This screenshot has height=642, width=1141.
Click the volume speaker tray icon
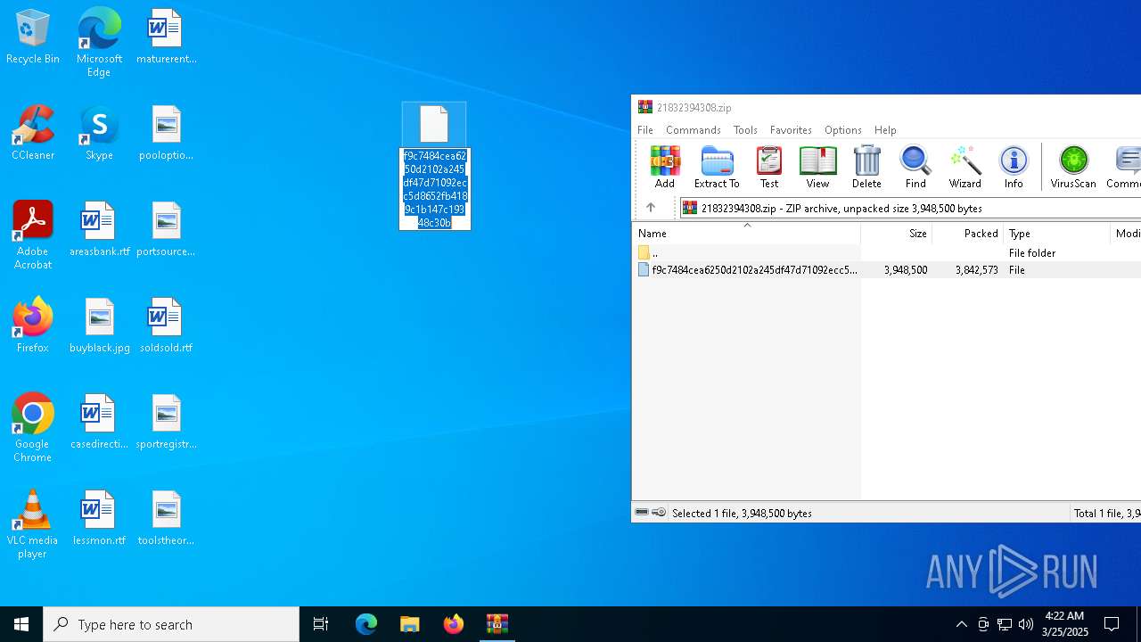pos(1026,624)
